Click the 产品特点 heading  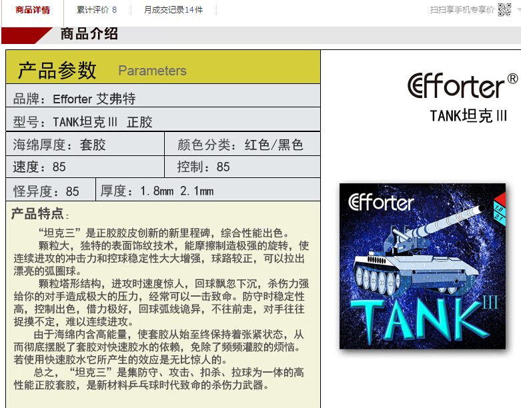[38, 214]
